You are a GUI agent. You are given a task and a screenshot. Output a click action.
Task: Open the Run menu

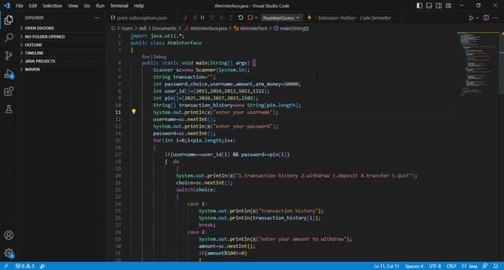click(100, 6)
